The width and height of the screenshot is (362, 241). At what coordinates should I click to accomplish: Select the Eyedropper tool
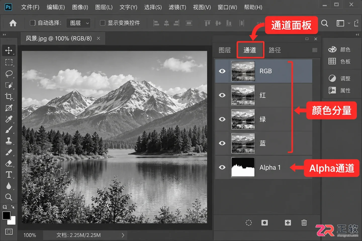[x=9, y=119]
